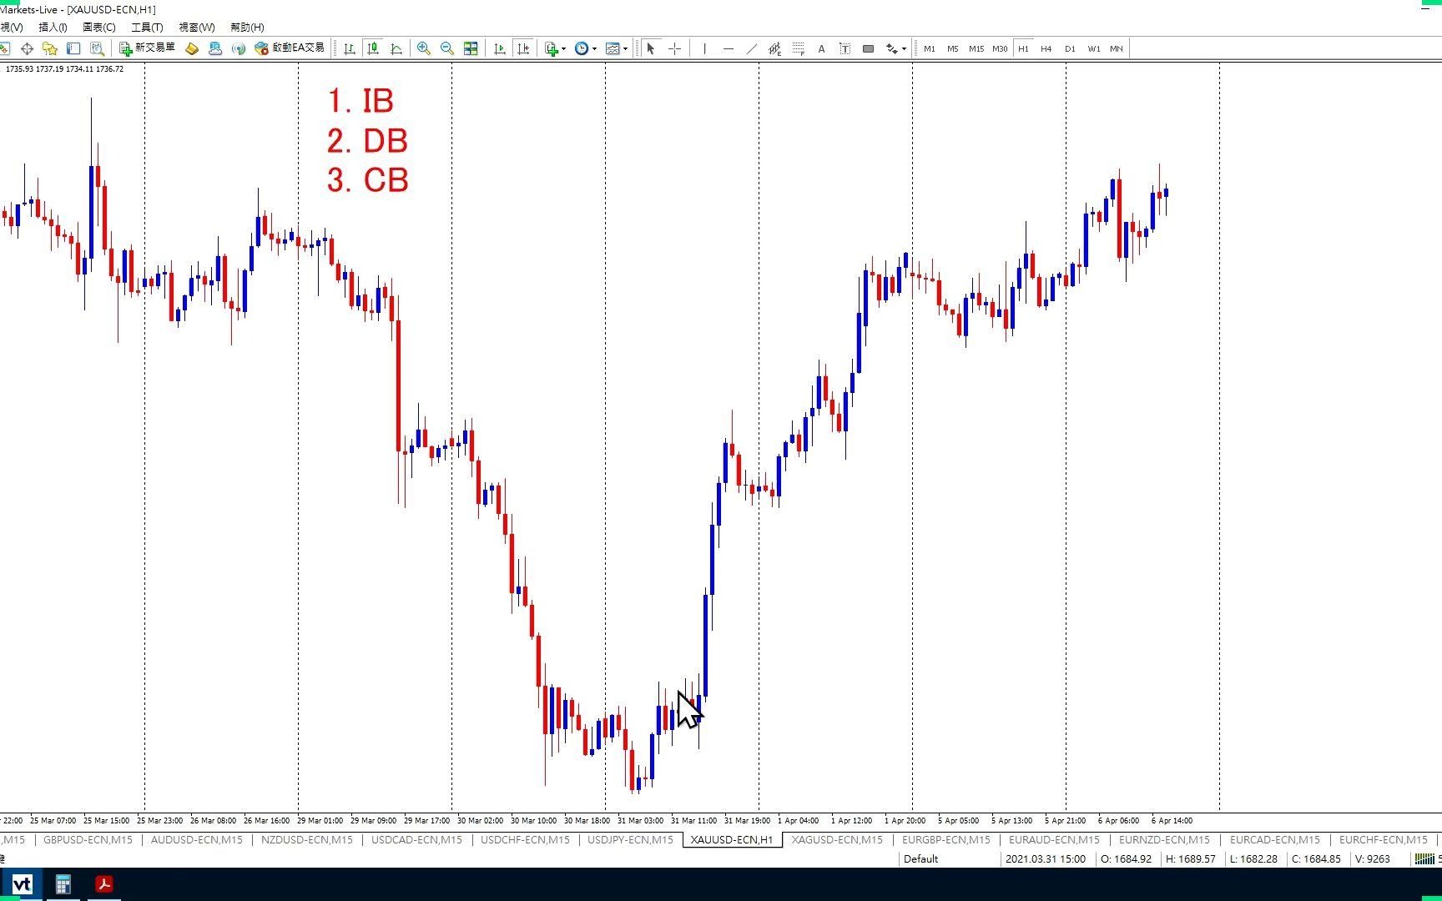Select the rectangle shape tool
The image size is (1442, 901).
click(x=868, y=48)
